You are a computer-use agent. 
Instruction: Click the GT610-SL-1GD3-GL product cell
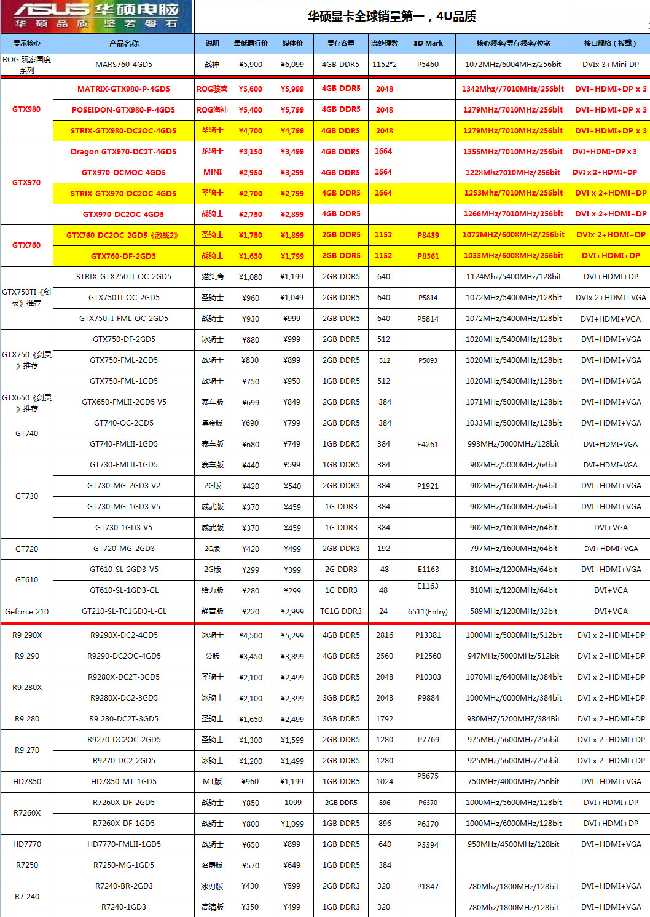[x=123, y=590]
